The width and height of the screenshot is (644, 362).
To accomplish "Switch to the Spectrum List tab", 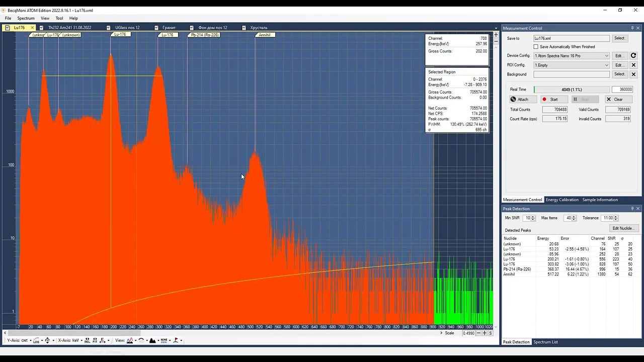I will [545, 342].
